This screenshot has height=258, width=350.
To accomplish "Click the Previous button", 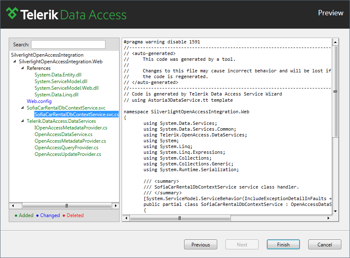I will 201,244.
